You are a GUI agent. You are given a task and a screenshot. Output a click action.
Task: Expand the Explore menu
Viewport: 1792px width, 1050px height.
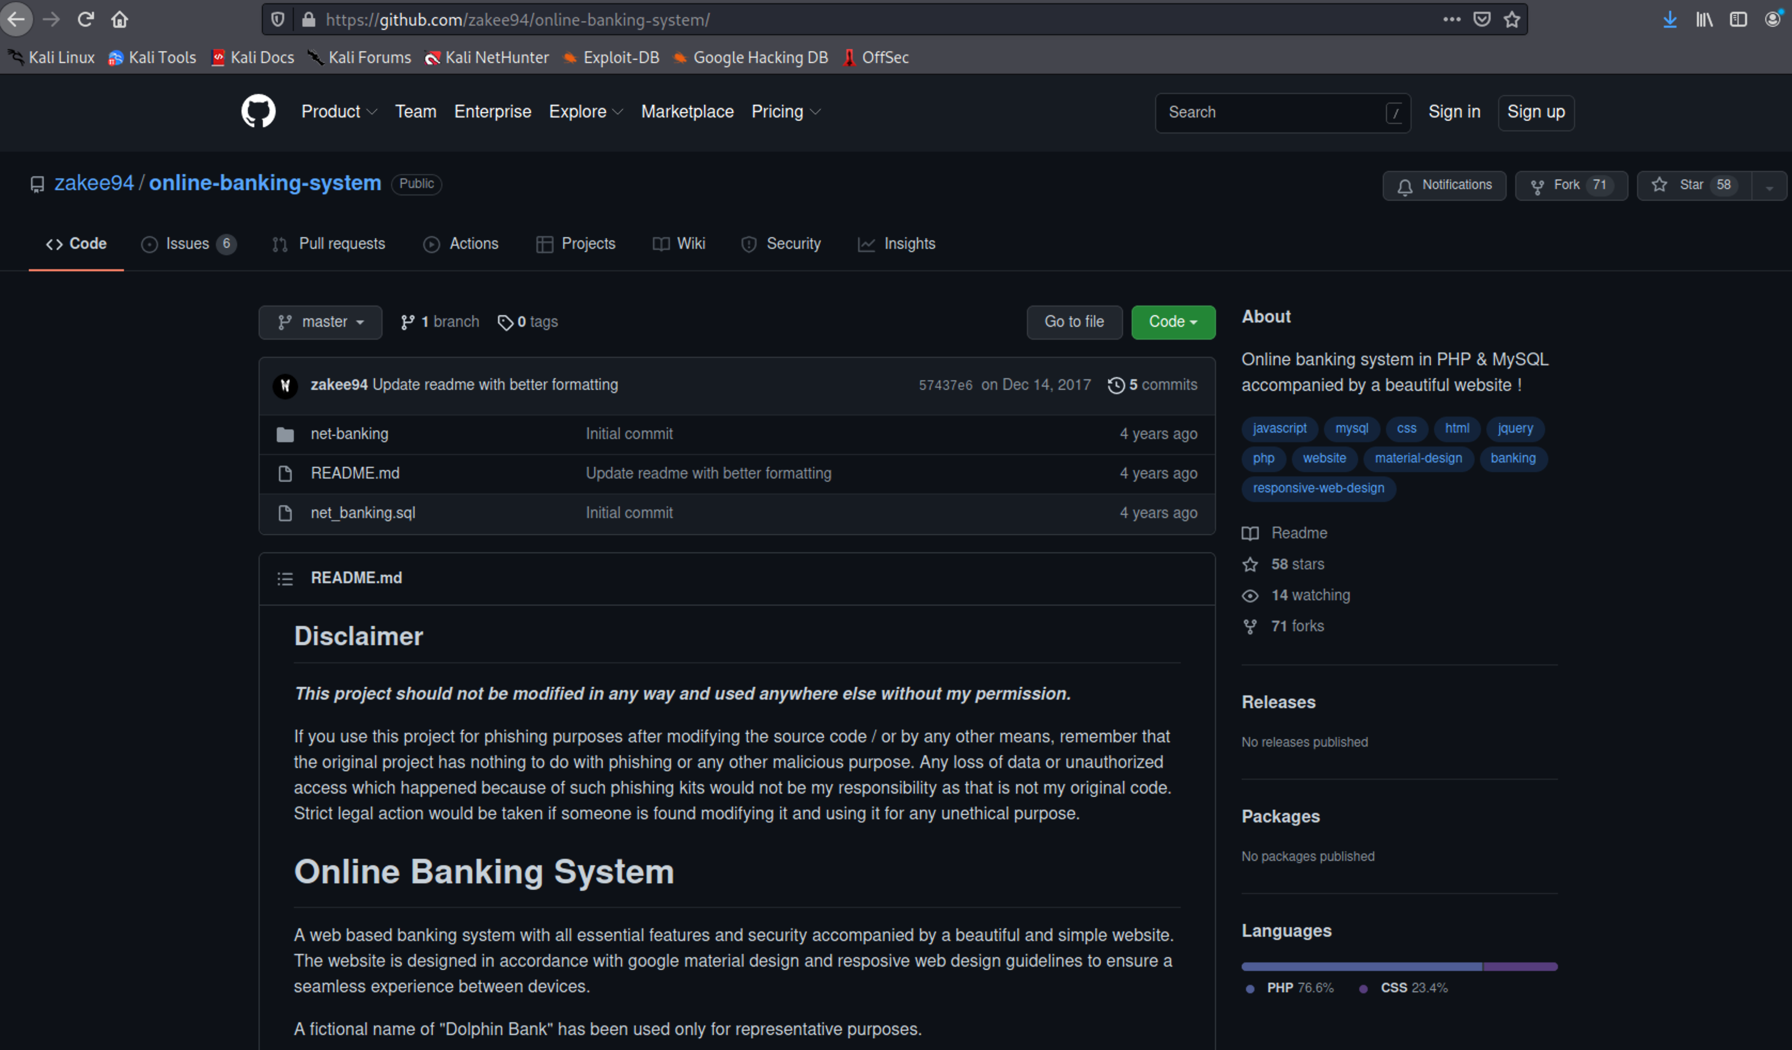click(x=586, y=112)
